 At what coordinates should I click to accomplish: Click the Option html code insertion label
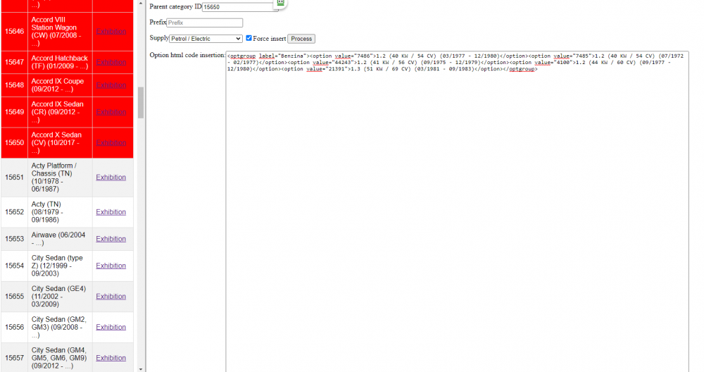click(187, 55)
